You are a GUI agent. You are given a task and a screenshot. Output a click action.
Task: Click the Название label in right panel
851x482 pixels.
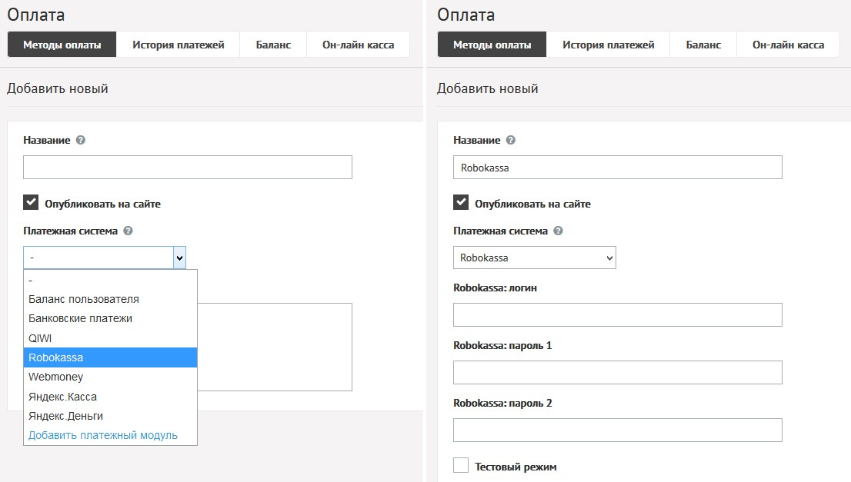coord(476,140)
